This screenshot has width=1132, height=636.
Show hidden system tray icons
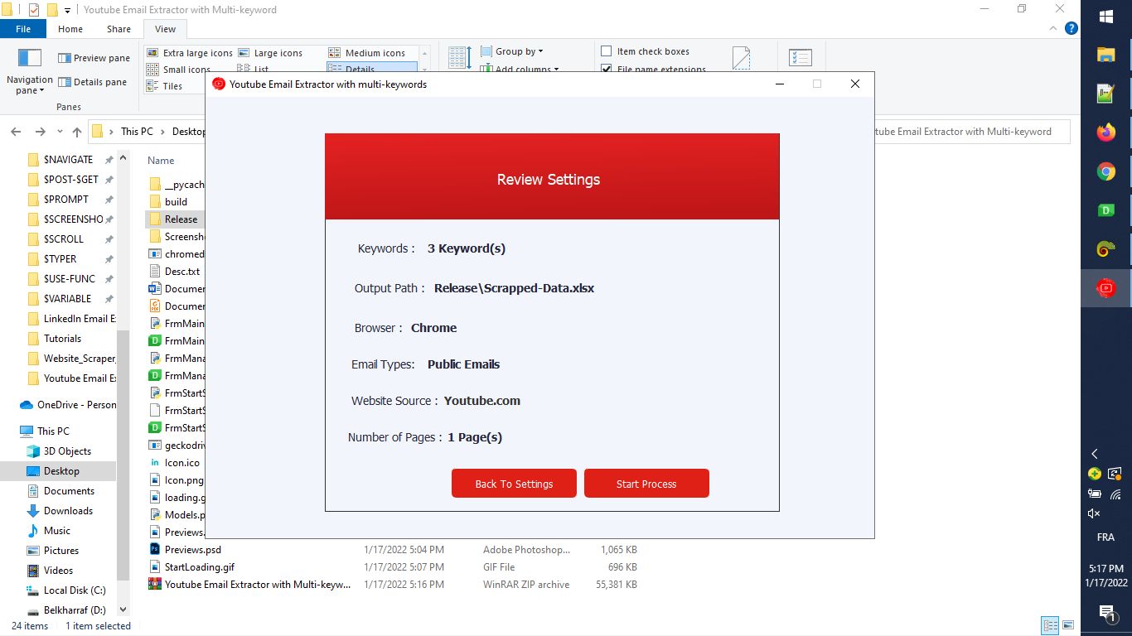(1094, 454)
